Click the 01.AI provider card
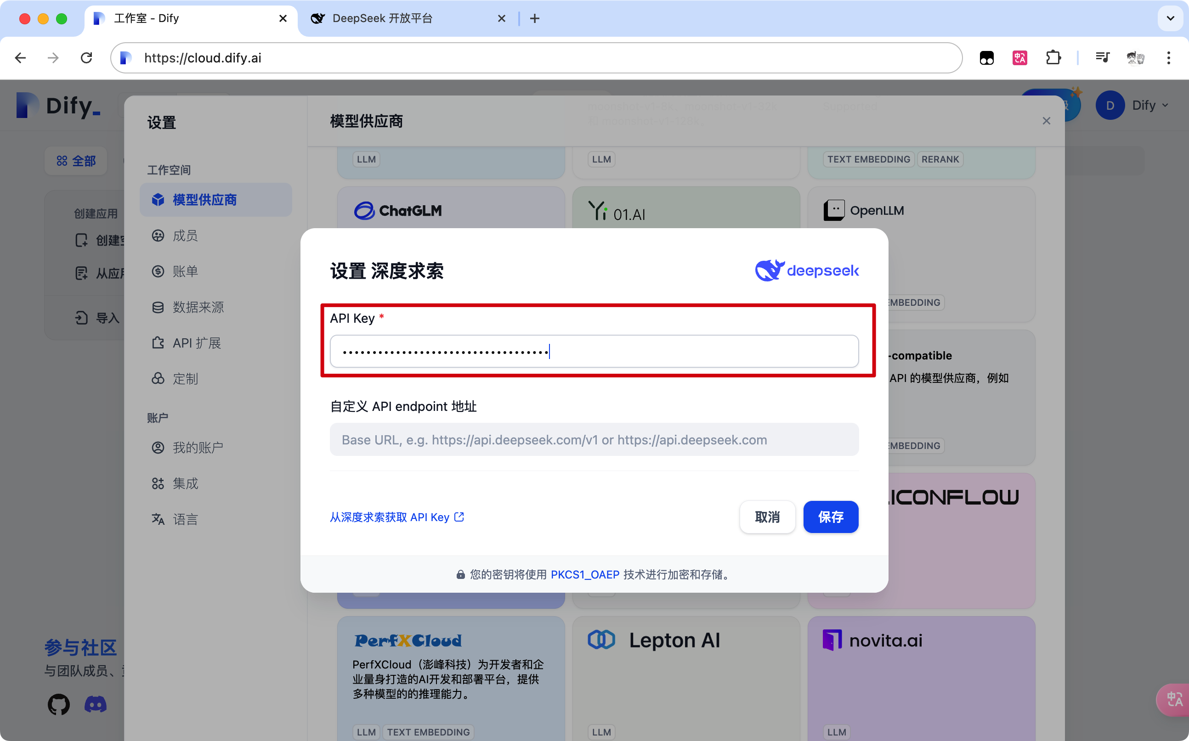 (686, 208)
